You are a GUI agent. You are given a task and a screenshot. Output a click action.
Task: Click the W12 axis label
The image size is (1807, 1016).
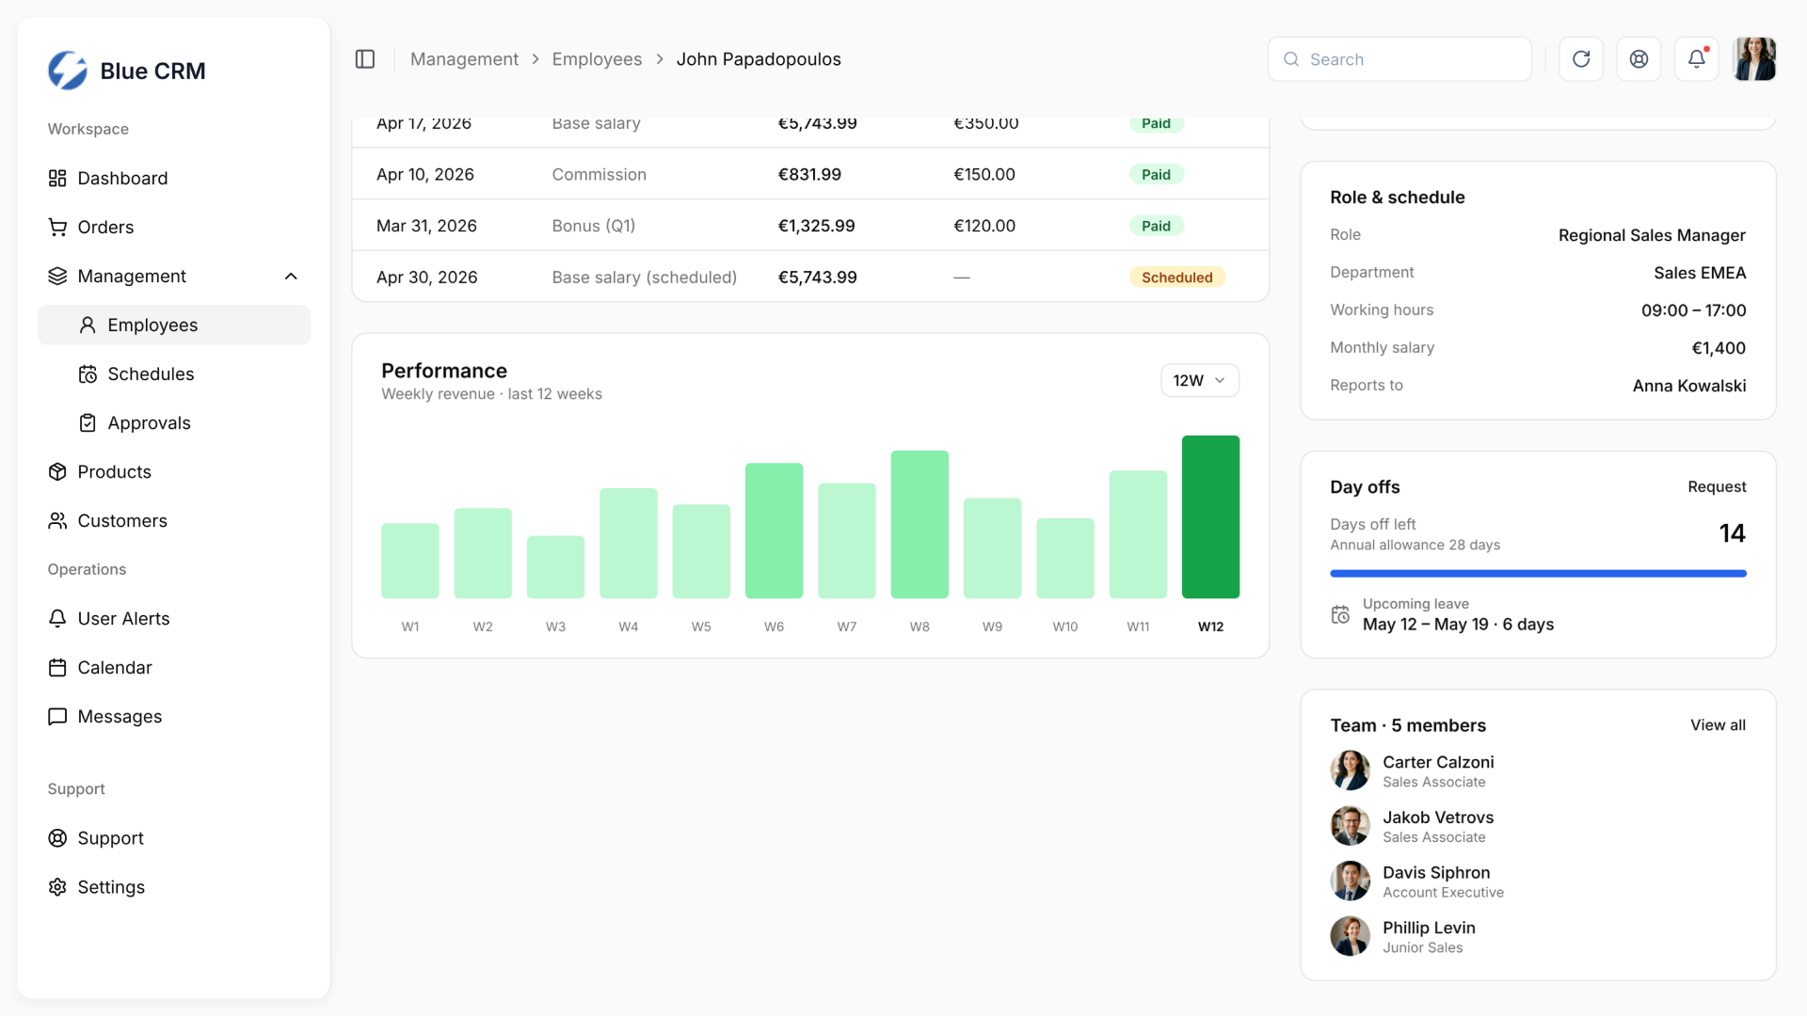click(1210, 627)
